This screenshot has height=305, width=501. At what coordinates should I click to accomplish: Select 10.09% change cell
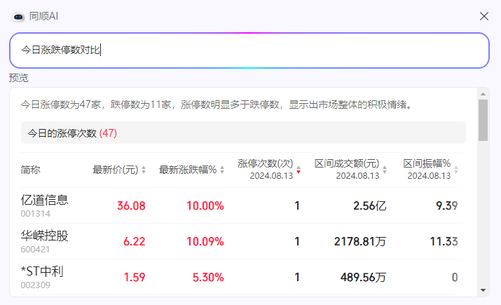(205, 241)
